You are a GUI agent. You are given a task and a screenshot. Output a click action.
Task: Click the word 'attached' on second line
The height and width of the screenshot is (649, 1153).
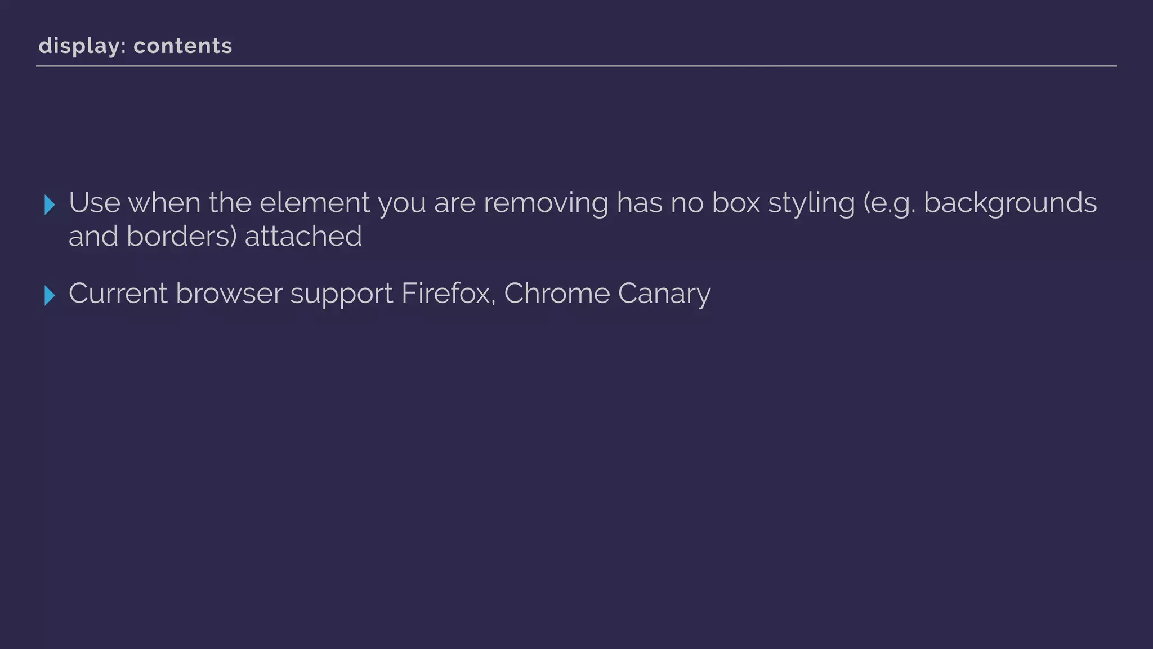(x=303, y=236)
